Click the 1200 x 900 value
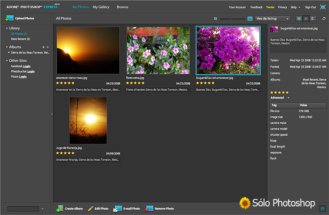329x215 pixels. point(305,117)
